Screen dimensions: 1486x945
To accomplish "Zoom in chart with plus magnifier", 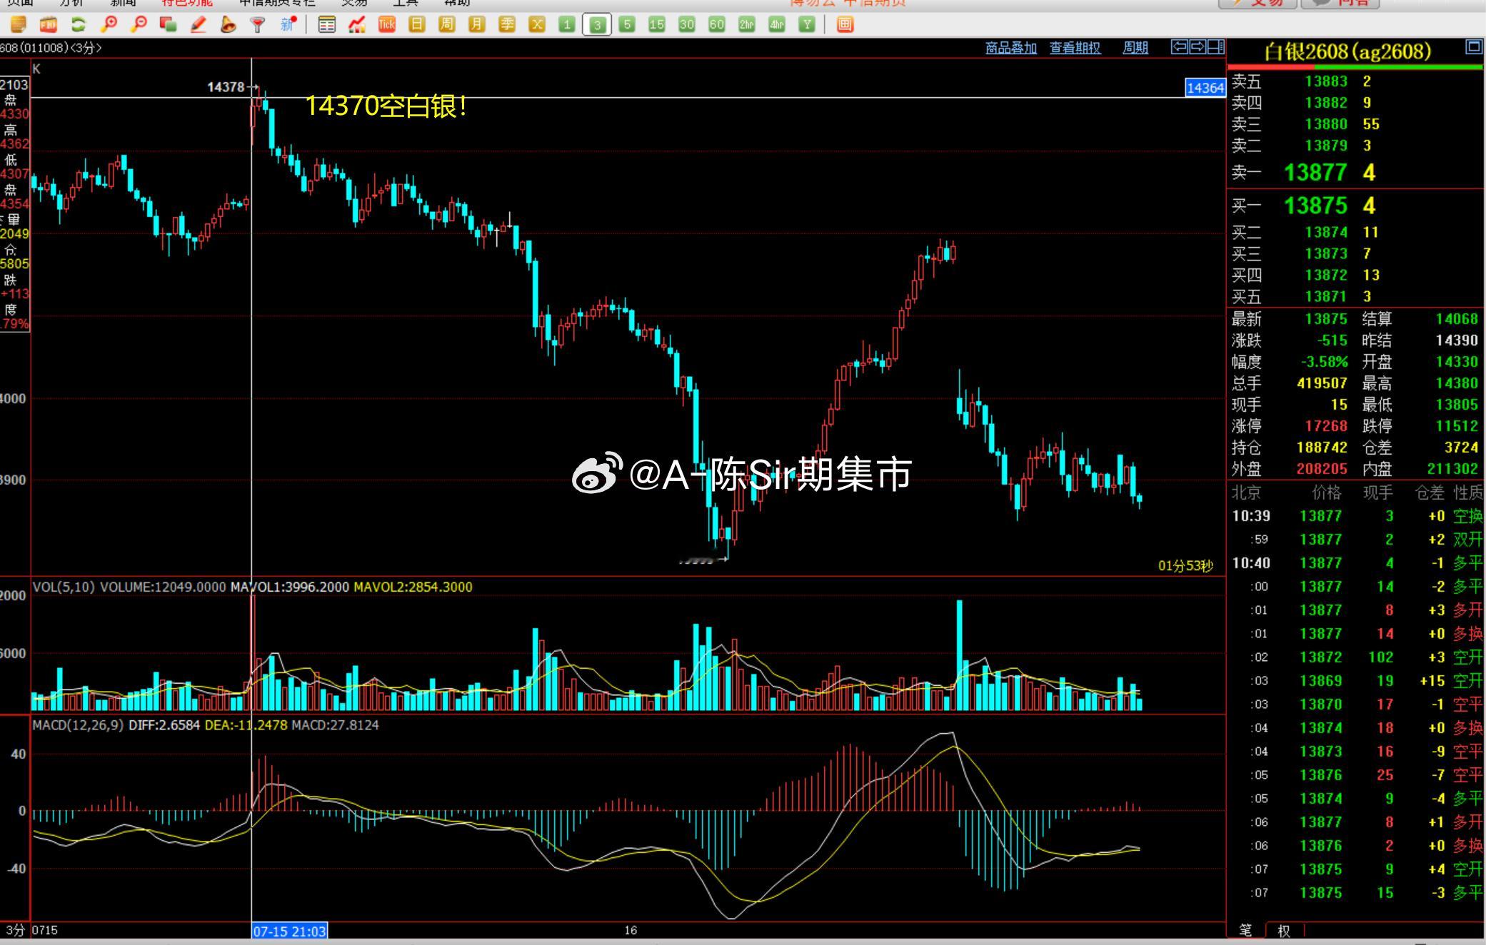I will click(x=109, y=25).
